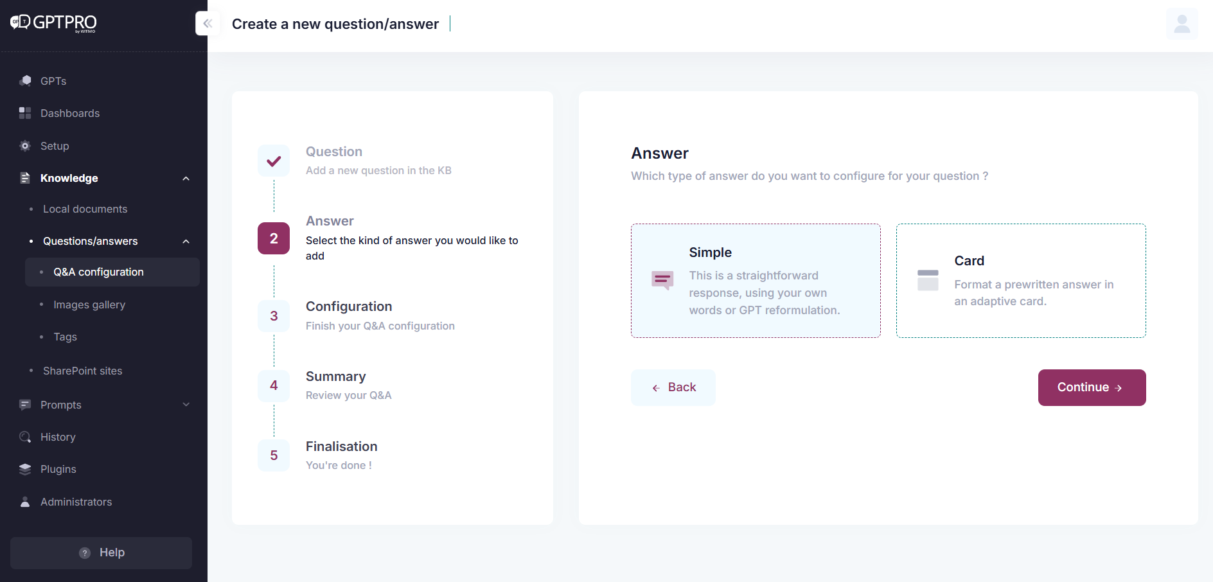Navigate to SharePoint sites
The image size is (1213, 582).
(82, 371)
